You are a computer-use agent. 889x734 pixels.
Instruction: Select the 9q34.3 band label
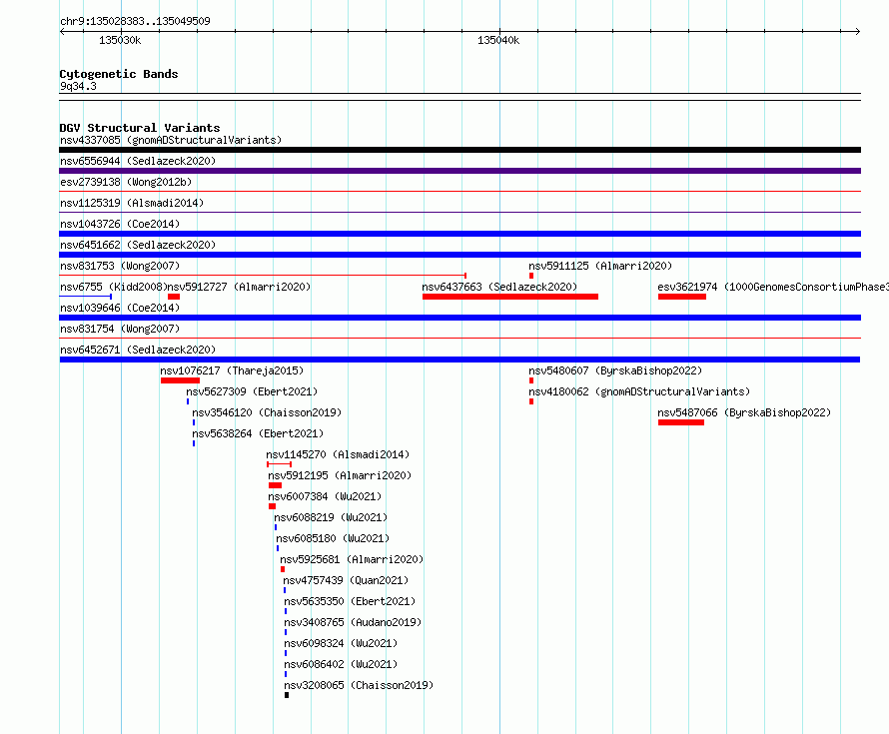pos(78,86)
